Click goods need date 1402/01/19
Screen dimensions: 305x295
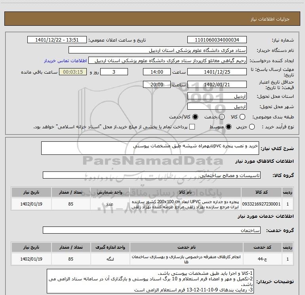click(31, 204)
